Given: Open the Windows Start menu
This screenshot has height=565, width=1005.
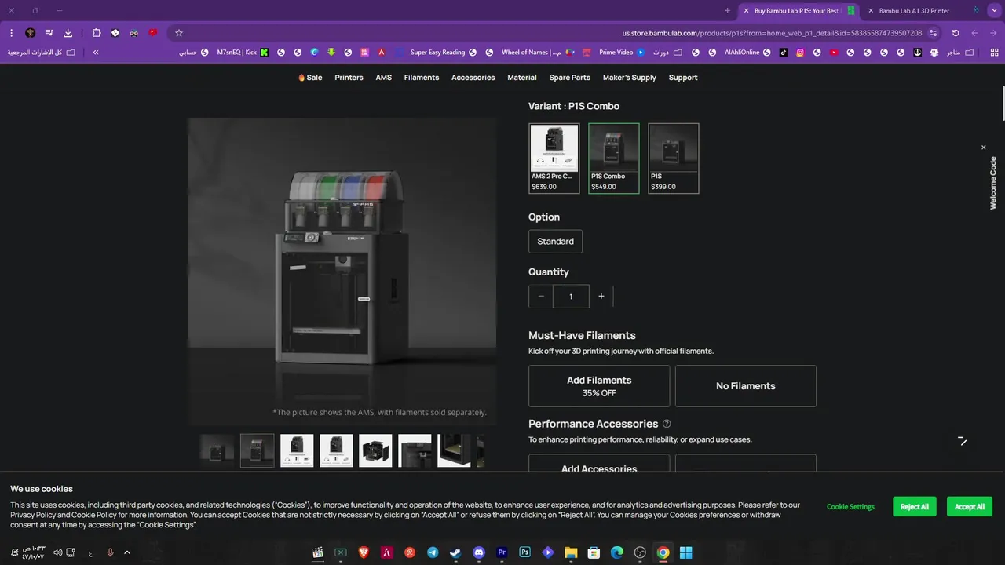Looking at the screenshot, I should click(x=685, y=552).
